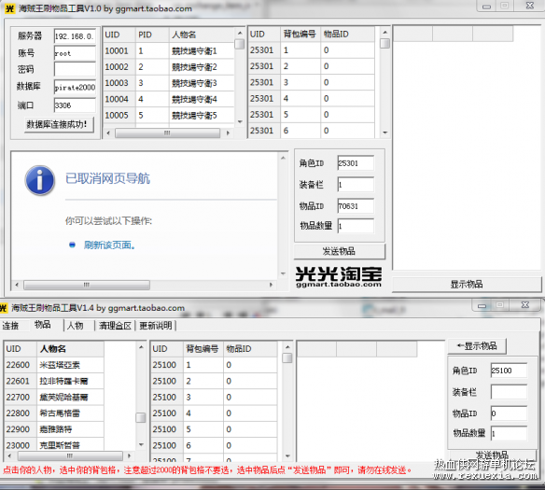Open the 更新说明 tab
Image resolution: width=545 pixels, height=490 pixels.
point(156,326)
